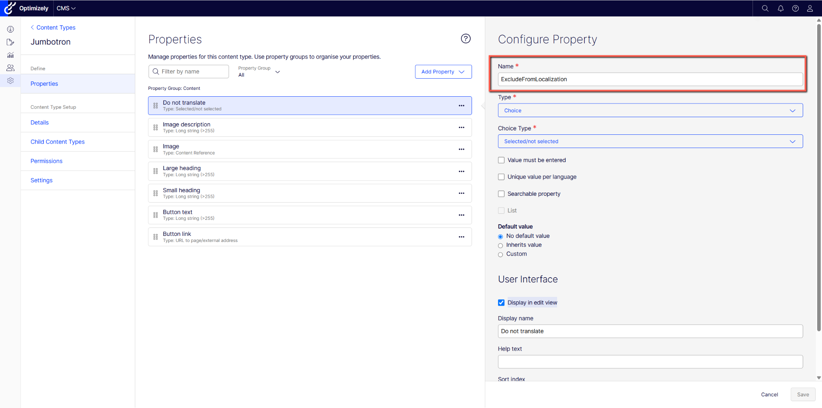The width and height of the screenshot is (822, 408).
Task: Enable Searchable property checkbox
Action: pos(501,194)
